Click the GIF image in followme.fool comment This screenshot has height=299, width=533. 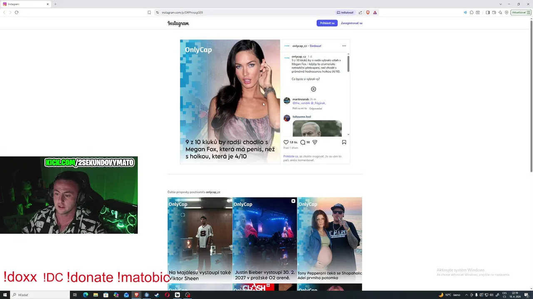coord(317,128)
